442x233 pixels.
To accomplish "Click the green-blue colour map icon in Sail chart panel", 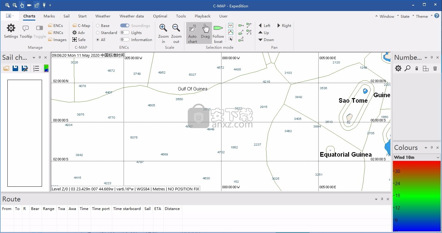I will [46, 68].
